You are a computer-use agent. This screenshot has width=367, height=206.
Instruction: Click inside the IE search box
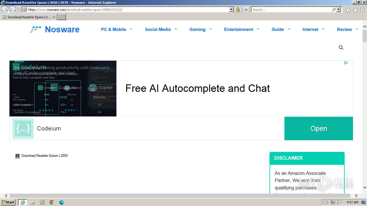[x=291, y=9]
